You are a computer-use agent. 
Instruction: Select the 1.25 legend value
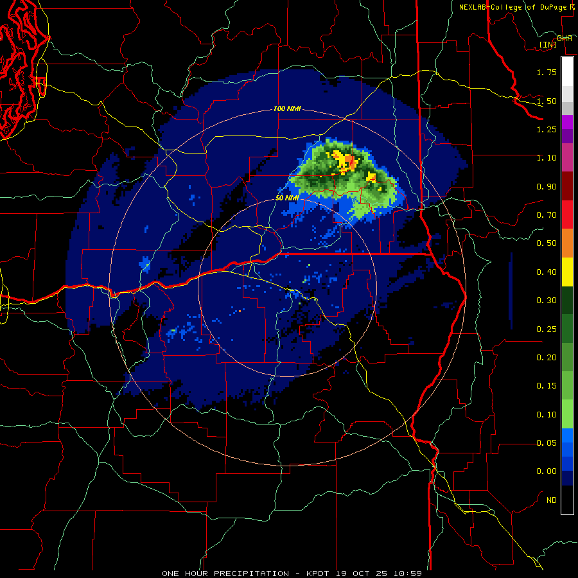click(547, 129)
